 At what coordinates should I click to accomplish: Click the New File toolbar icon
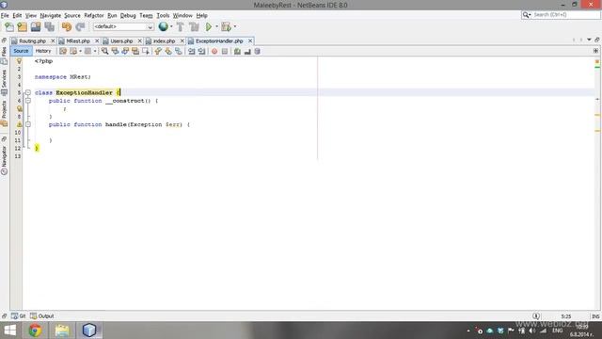coord(9,26)
